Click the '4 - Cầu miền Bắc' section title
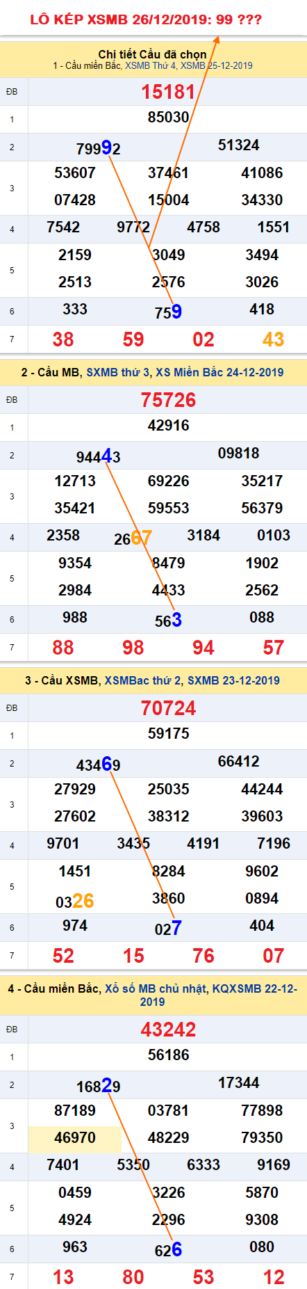The image size is (307, 1289). (x=54, y=988)
